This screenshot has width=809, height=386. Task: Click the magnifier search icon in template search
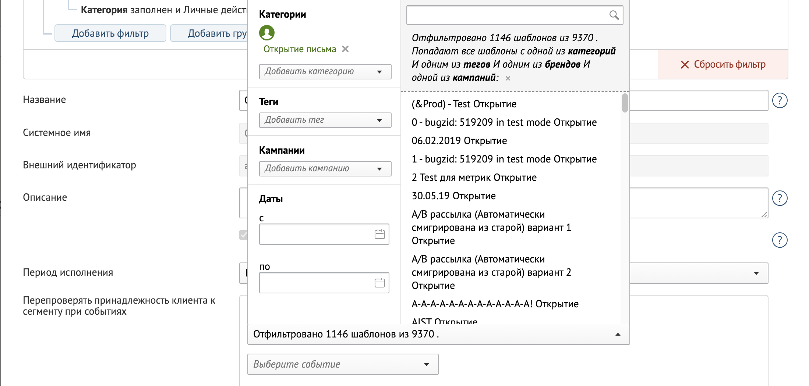pos(614,15)
